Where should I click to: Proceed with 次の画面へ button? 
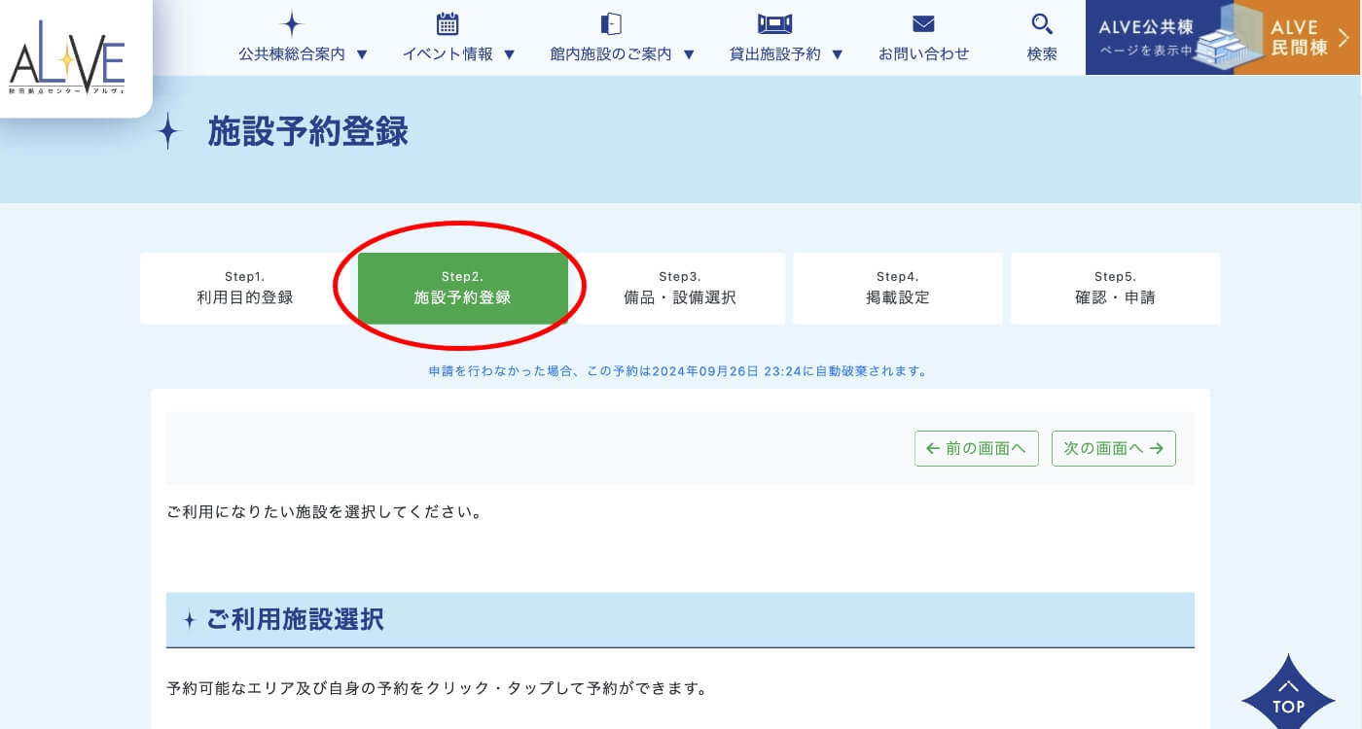pos(1113,448)
